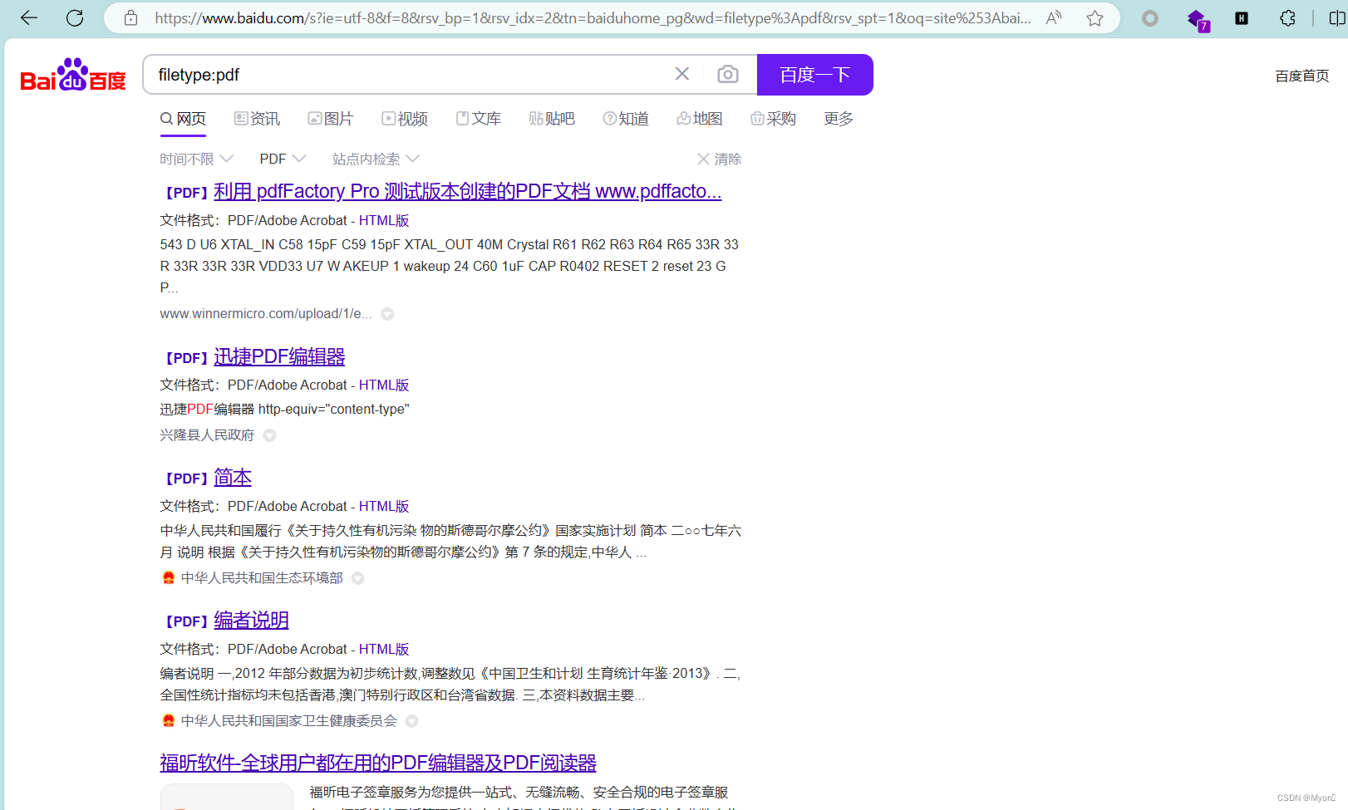Expand arrow beside winnermicro URL
Screen dimensions: 1348x810
(387, 314)
